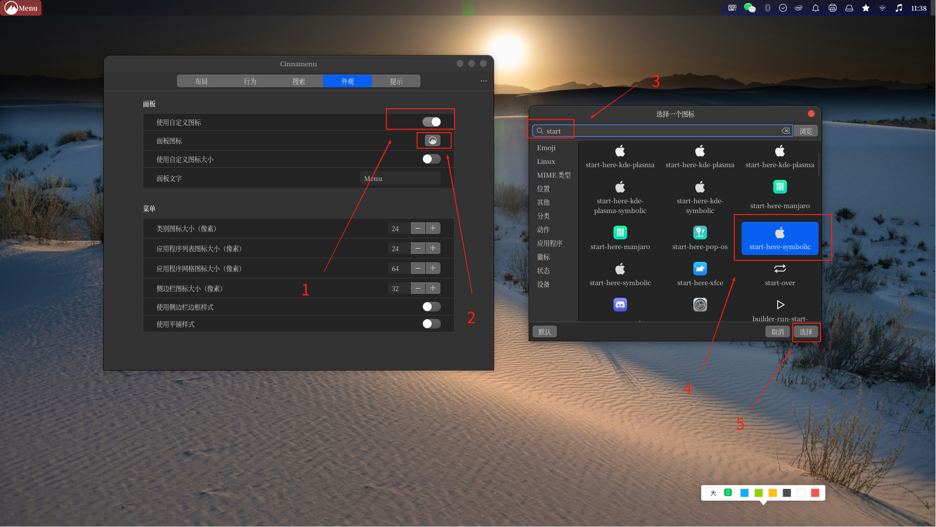Screen dimensions: 936x527
Task: Disable the use custom icon toggle
Action: (x=432, y=122)
